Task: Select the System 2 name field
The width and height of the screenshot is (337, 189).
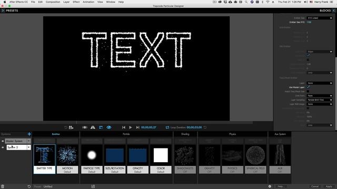Action: click(x=16, y=148)
